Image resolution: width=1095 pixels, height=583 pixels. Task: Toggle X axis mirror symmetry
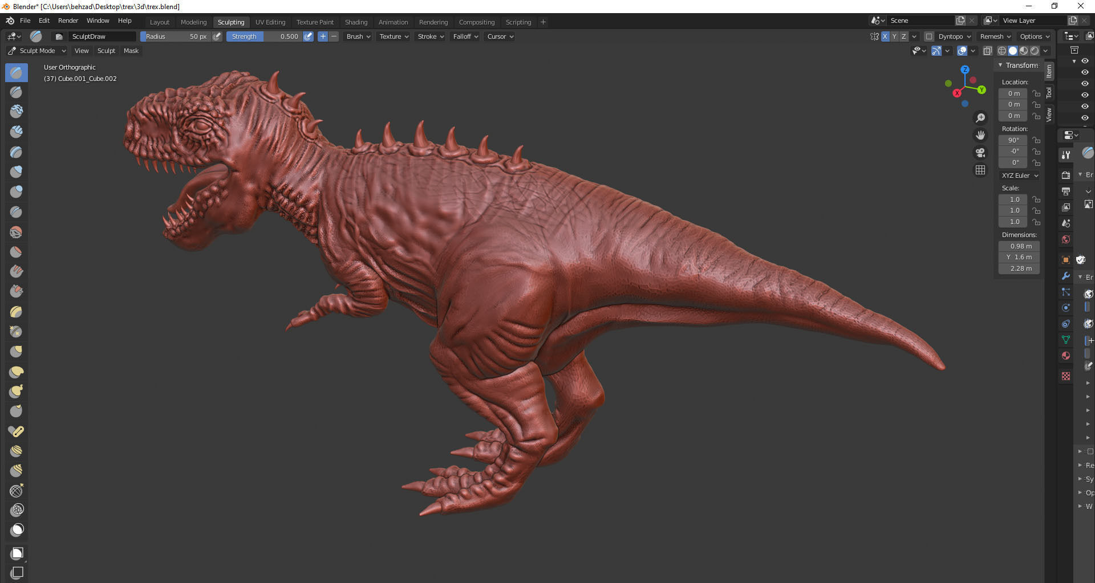(x=885, y=36)
